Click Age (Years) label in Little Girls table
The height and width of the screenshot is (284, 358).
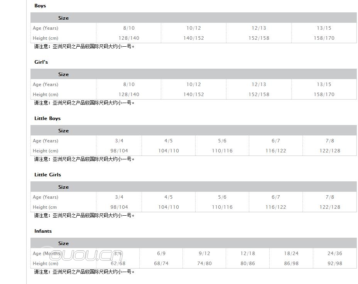click(x=46, y=197)
